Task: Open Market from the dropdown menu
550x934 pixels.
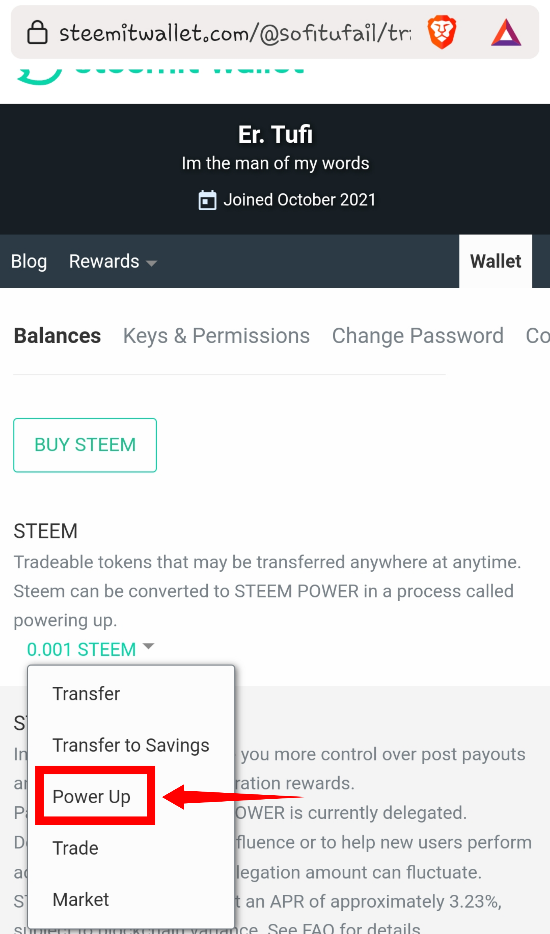Action: (x=81, y=900)
